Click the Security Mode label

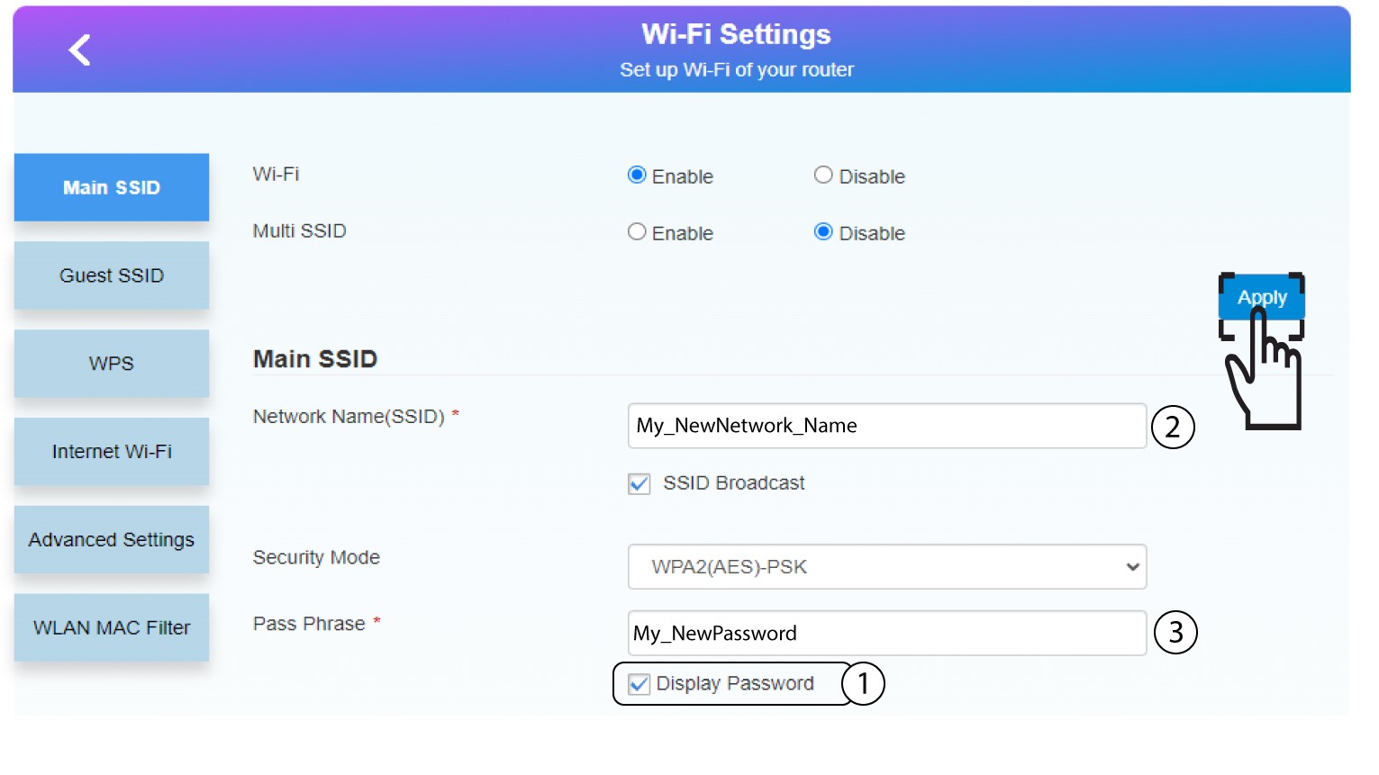point(316,558)
